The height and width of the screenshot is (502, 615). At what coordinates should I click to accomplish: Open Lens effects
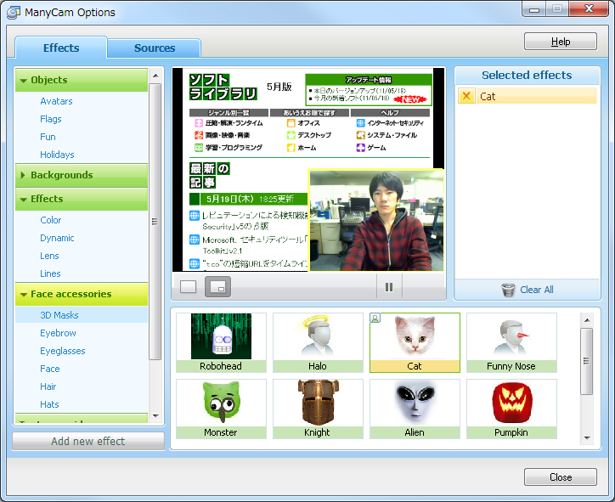49,256
